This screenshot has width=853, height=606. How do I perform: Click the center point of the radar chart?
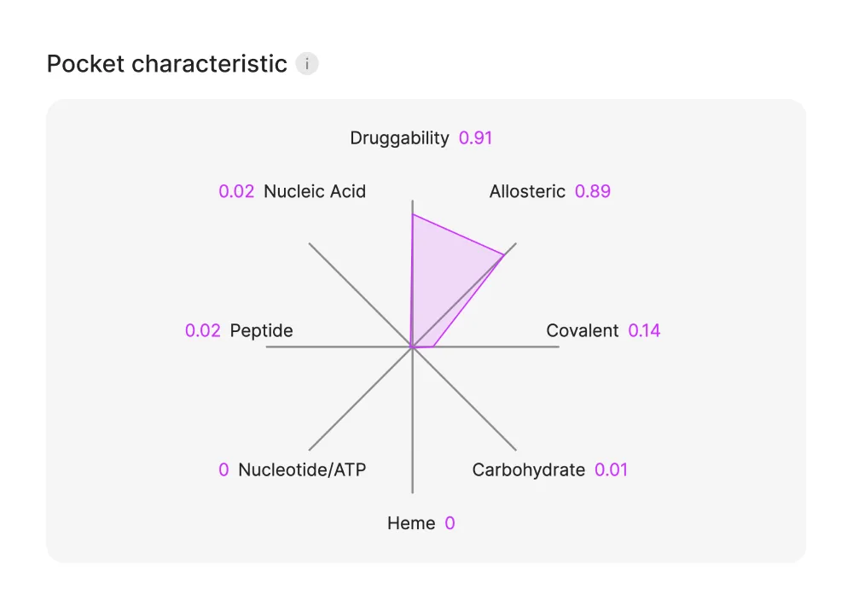pos(413,347)
